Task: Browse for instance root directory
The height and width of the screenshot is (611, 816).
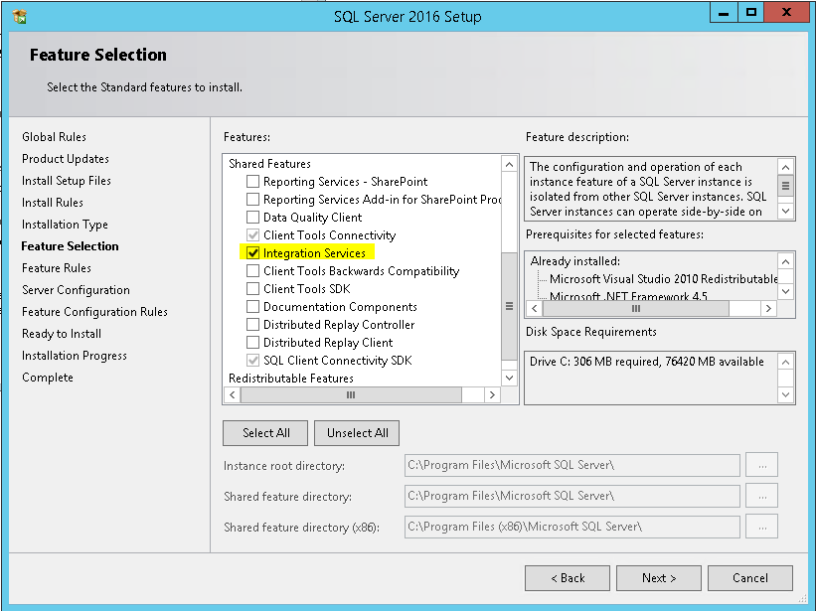Action: [762, 465]
